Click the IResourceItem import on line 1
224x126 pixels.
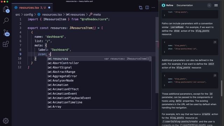pyautogui.click(x=55, y=19)
